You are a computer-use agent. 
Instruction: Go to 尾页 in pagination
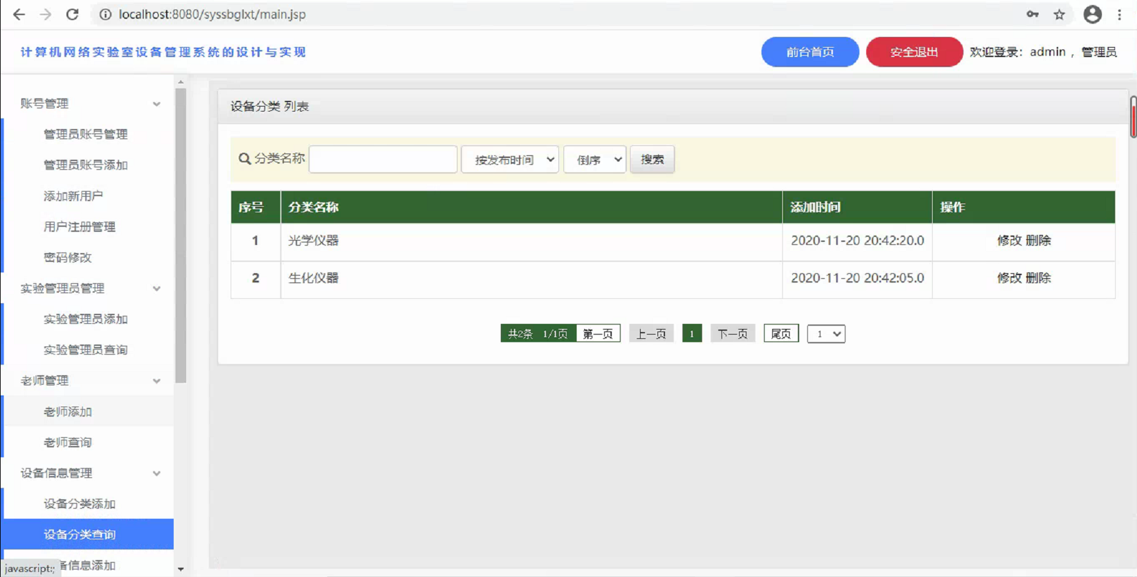tap(781, 334)
